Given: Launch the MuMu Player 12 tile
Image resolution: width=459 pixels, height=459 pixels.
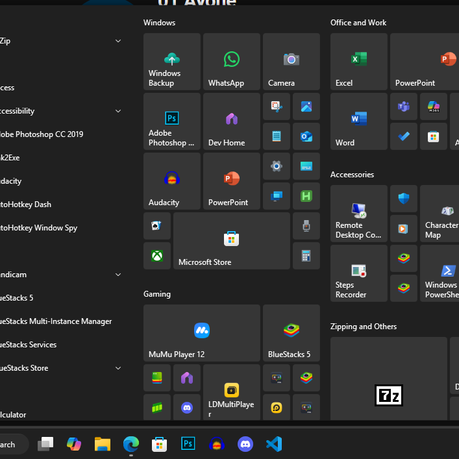Looking at the screenshot, I should coord(202,333).
